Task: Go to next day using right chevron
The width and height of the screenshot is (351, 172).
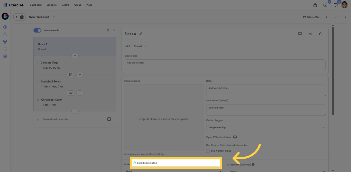Action: (336, 17)
